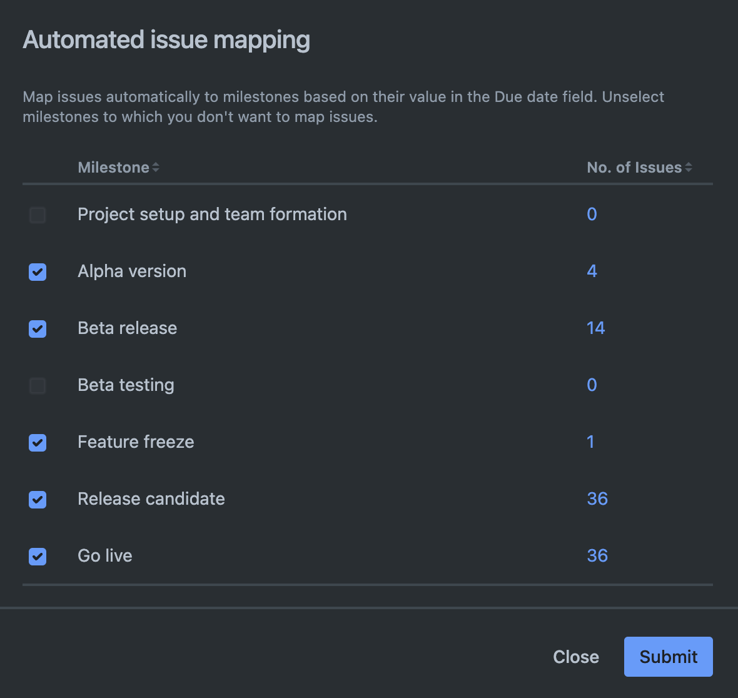
Task: Open the 4 issues link for Alpha version
Action: tap(592, 271)
